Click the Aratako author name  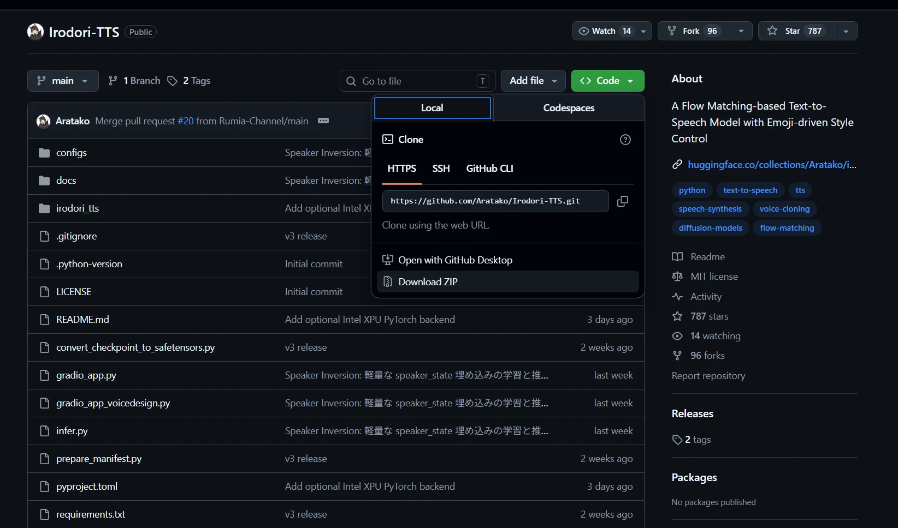[73, 121]
